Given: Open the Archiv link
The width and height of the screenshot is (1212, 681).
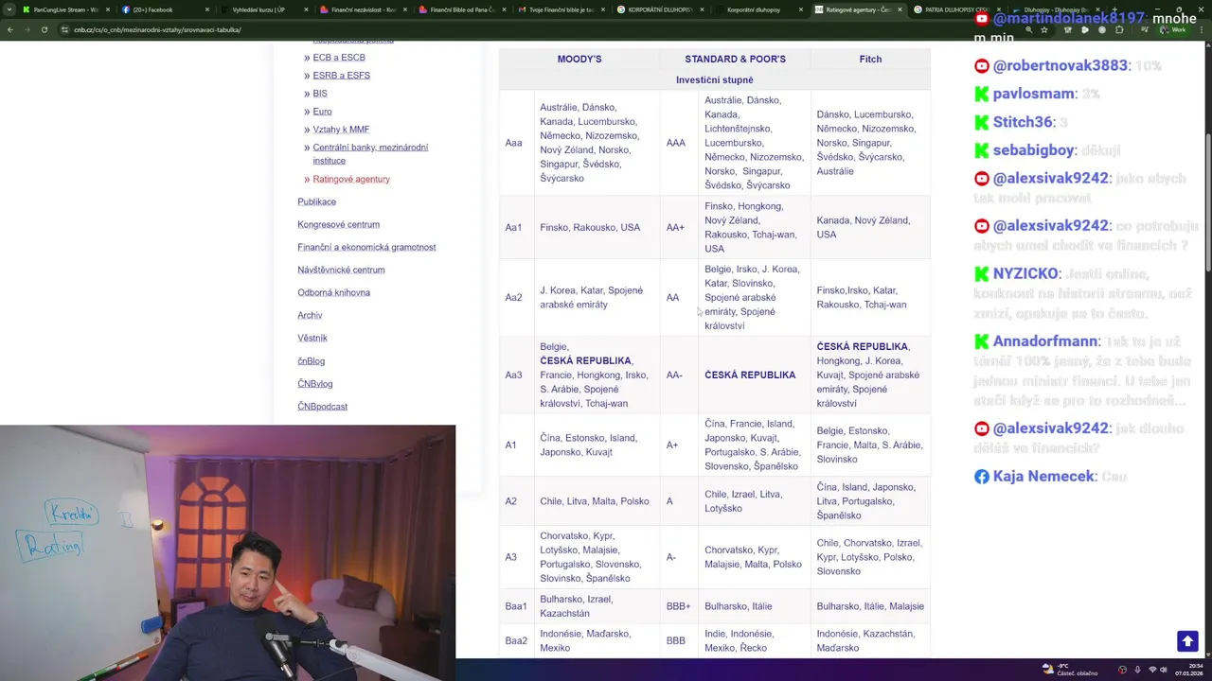Looking at the screenshot, I should click(310, 315).
